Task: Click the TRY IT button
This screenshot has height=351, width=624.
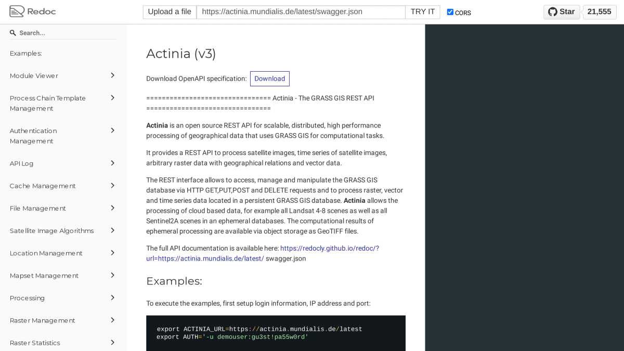Action: coord(423,12)
